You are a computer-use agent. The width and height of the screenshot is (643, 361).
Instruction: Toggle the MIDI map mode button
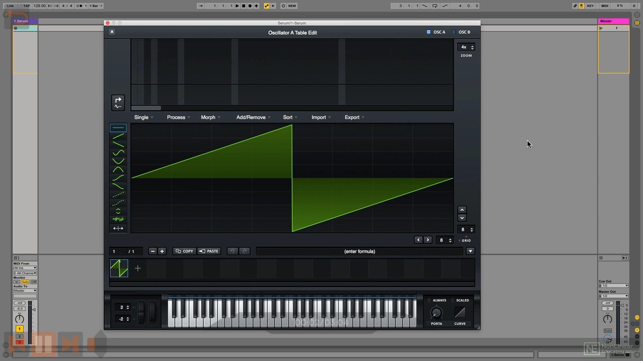tap(605, 6)
